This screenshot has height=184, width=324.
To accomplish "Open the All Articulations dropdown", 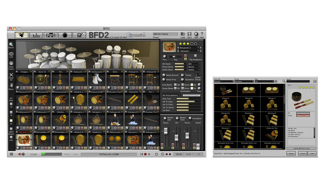I will 171,95.
